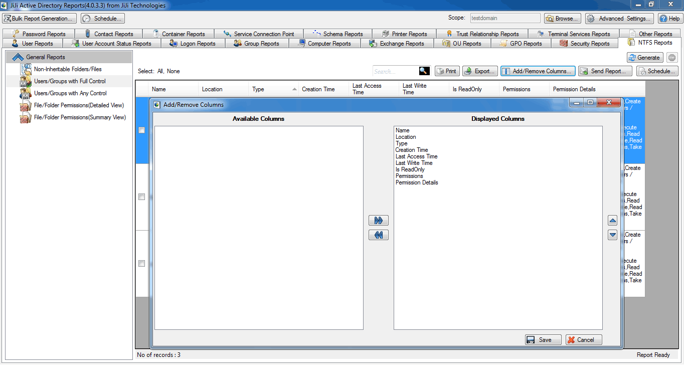Sort by the Type column header
684x385 pixels.
pyautogui.click(x=273, y=89)
